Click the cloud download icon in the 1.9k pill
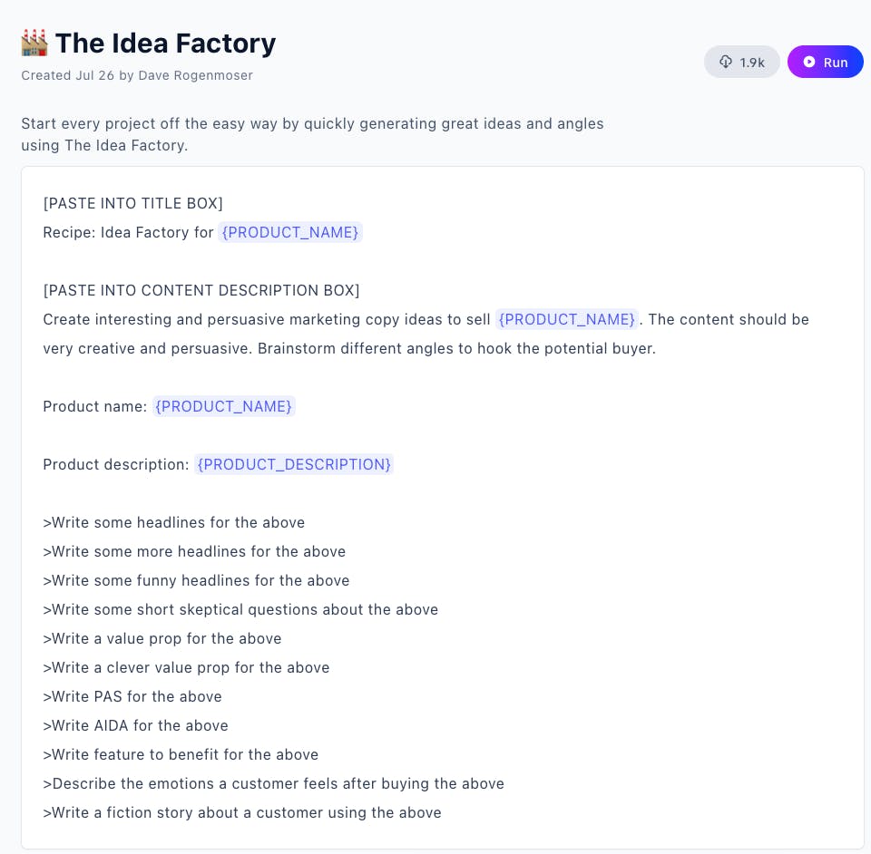This screenshot has height=854, width=871. [726, 63]
